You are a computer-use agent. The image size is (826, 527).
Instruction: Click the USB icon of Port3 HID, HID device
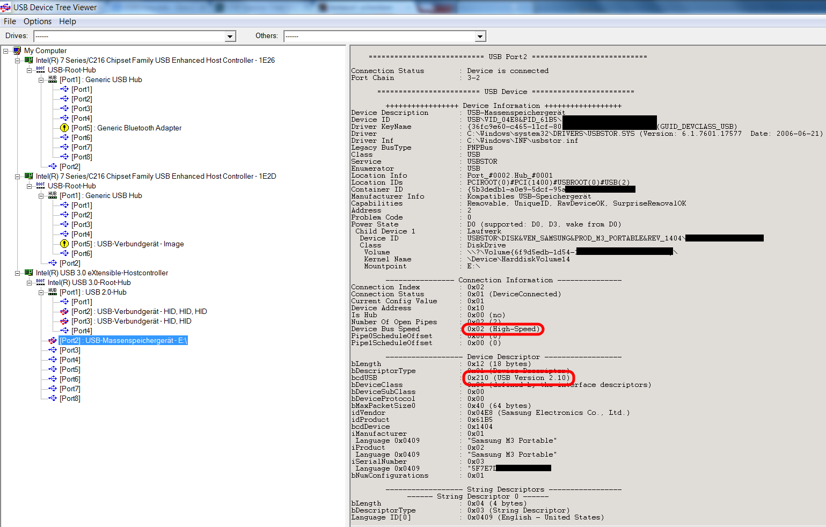pos(64,321)
